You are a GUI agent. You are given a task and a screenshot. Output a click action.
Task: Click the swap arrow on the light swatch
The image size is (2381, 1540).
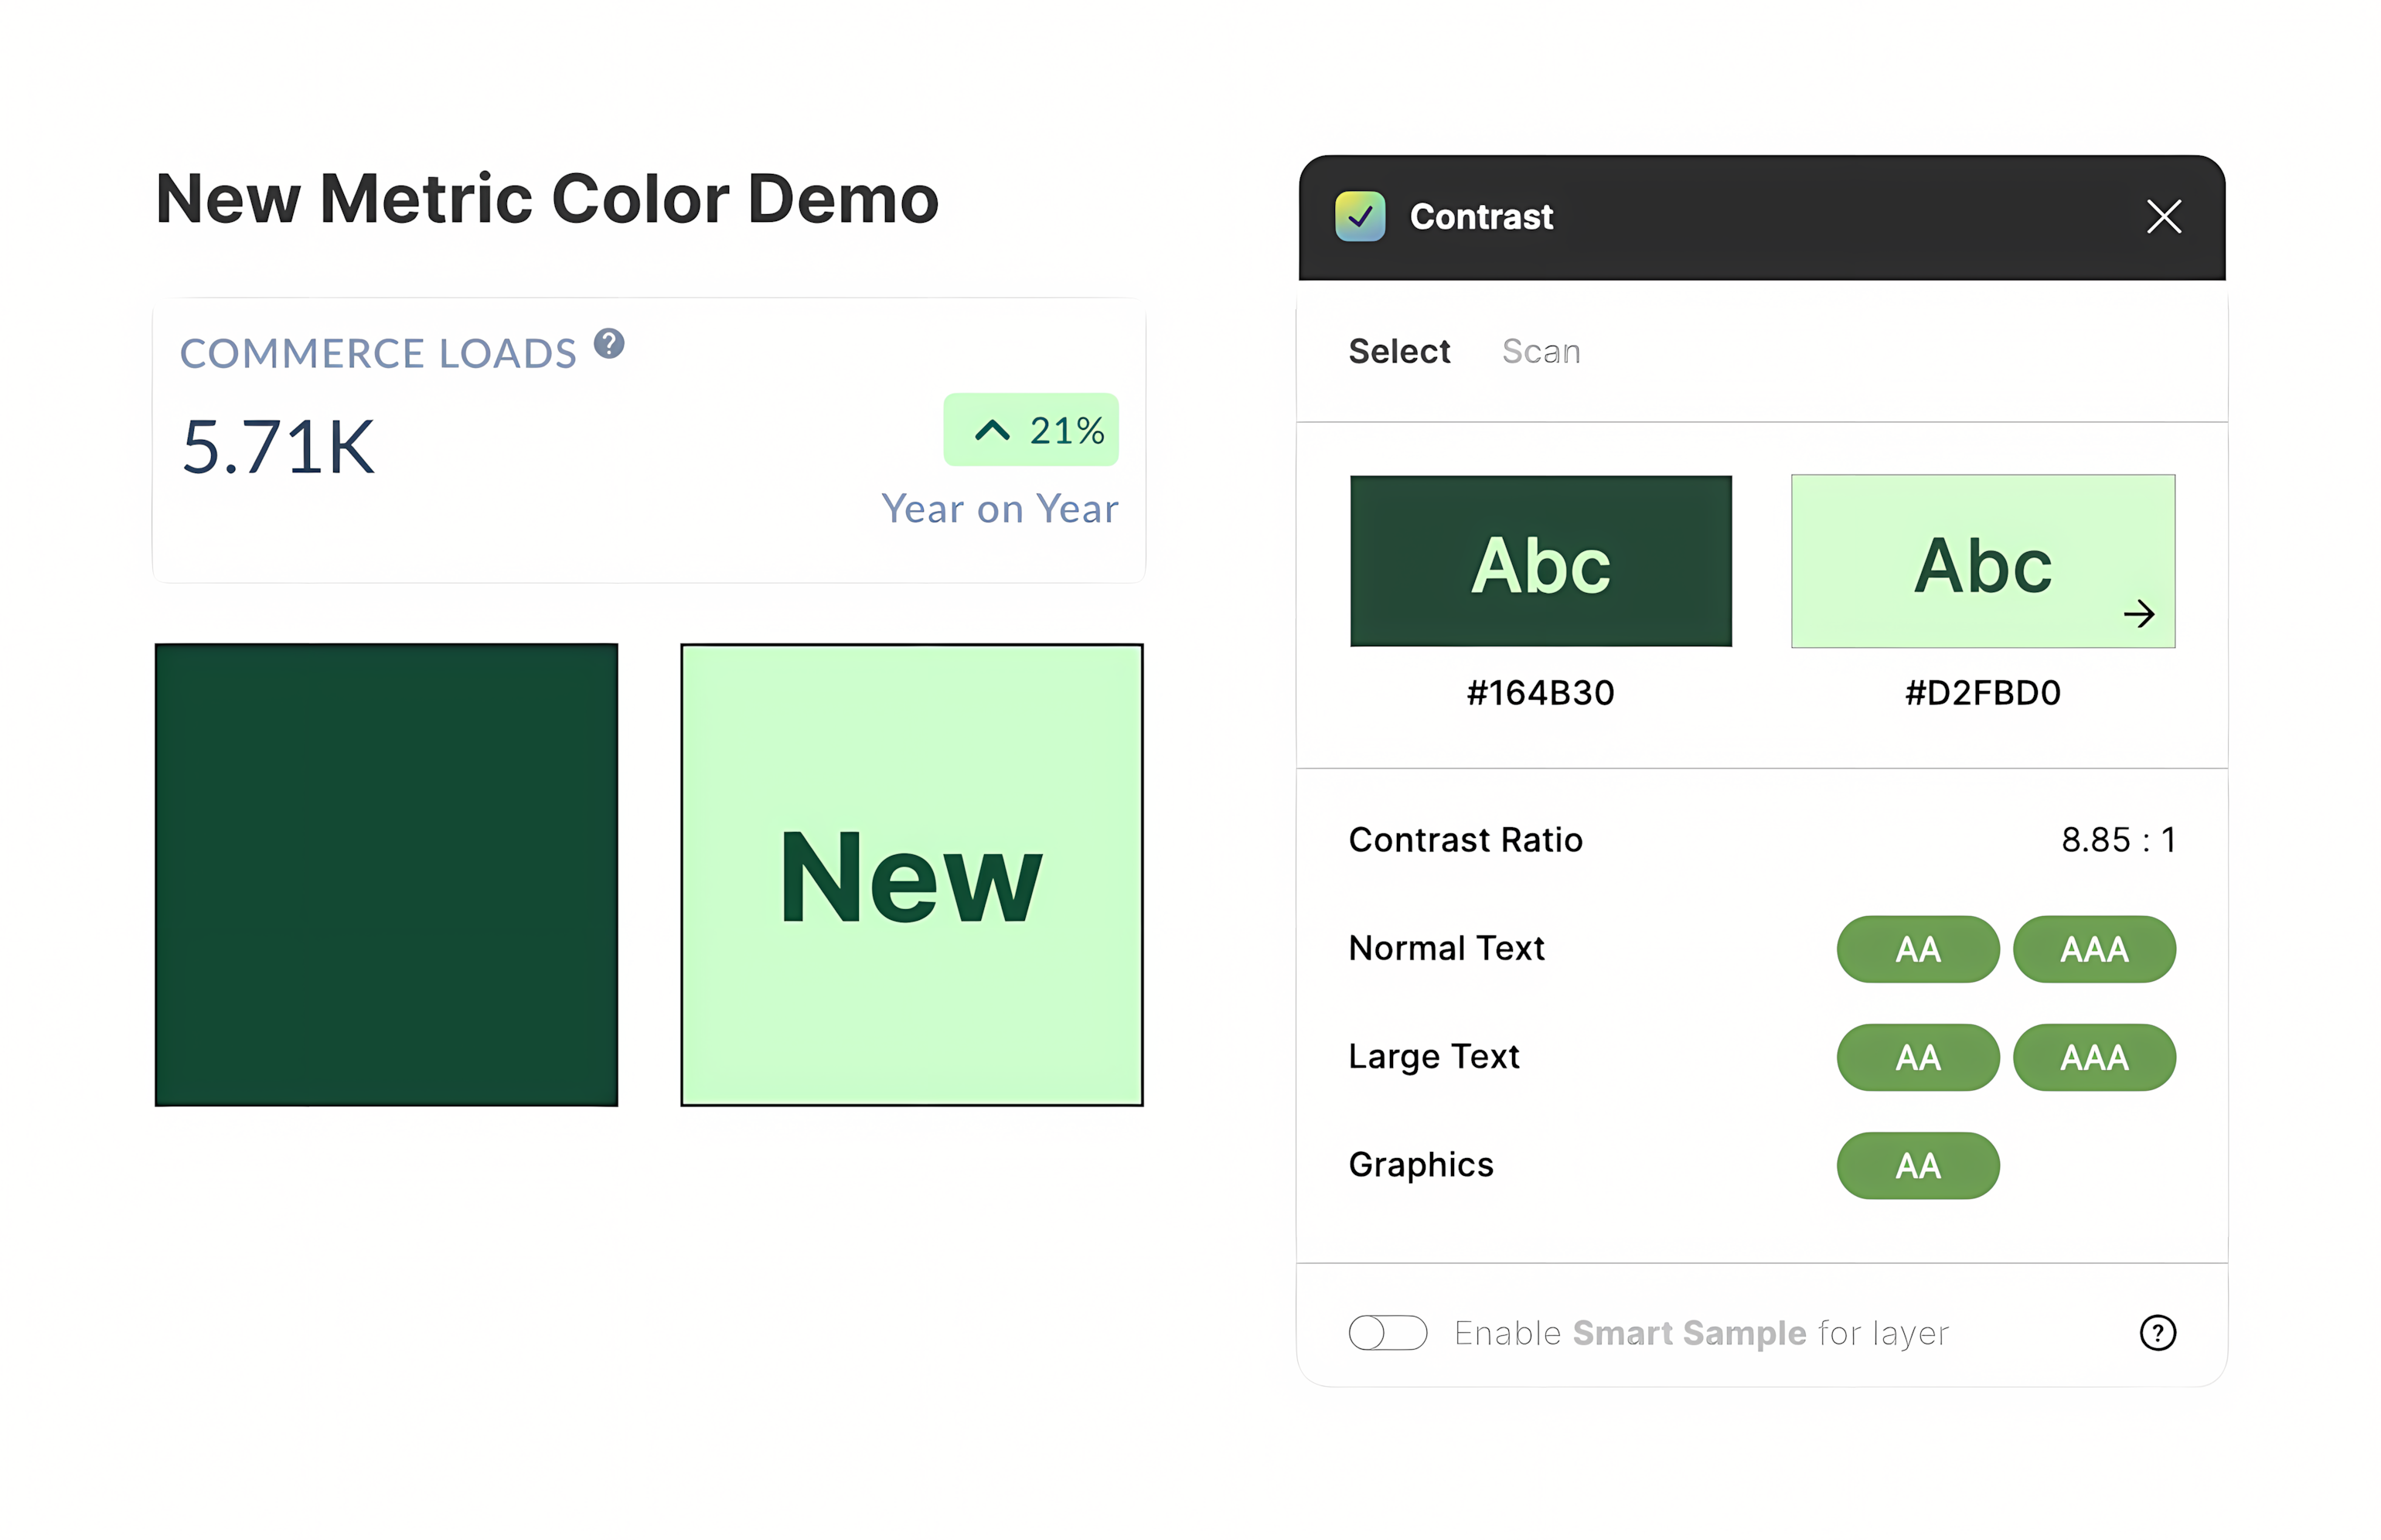(x=2140, y=614)
